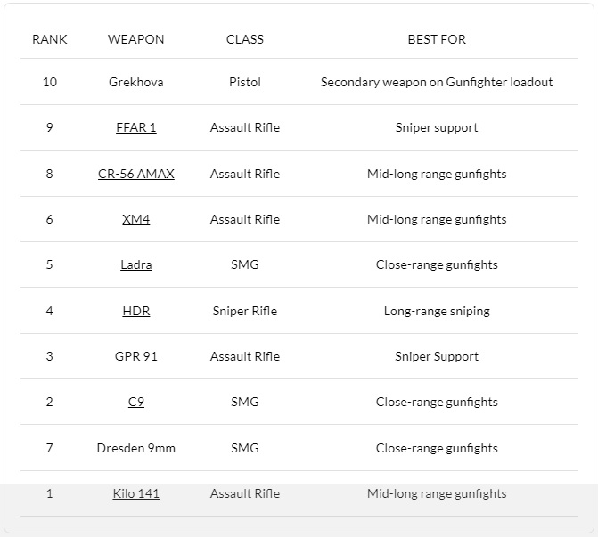Open the CR-56 AMAX link
The height and width of the screenshot is (537, 598).
point(135,174)
